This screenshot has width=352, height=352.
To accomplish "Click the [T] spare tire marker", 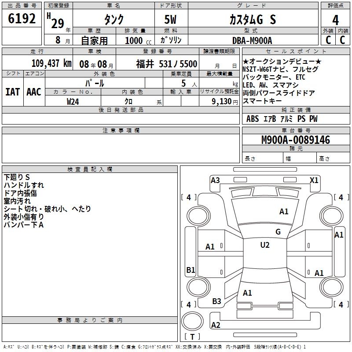I will click(192, 337).
